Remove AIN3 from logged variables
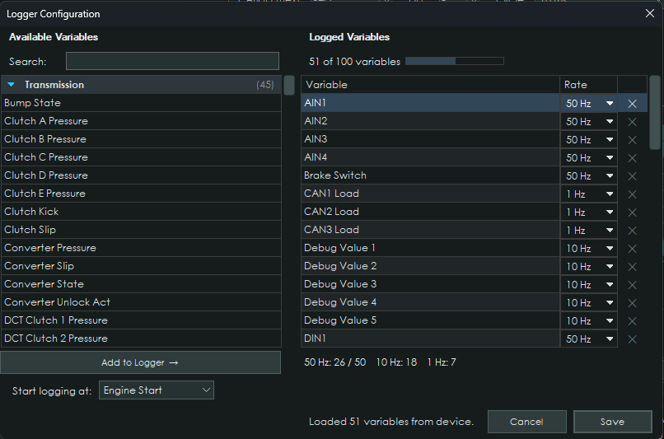Image resolution: width=664 pixels, height=439 pixels. [x=632, y=140]
